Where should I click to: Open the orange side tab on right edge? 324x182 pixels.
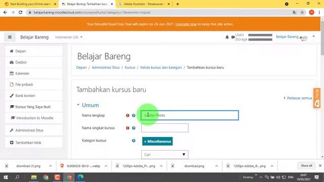[317, 98]
